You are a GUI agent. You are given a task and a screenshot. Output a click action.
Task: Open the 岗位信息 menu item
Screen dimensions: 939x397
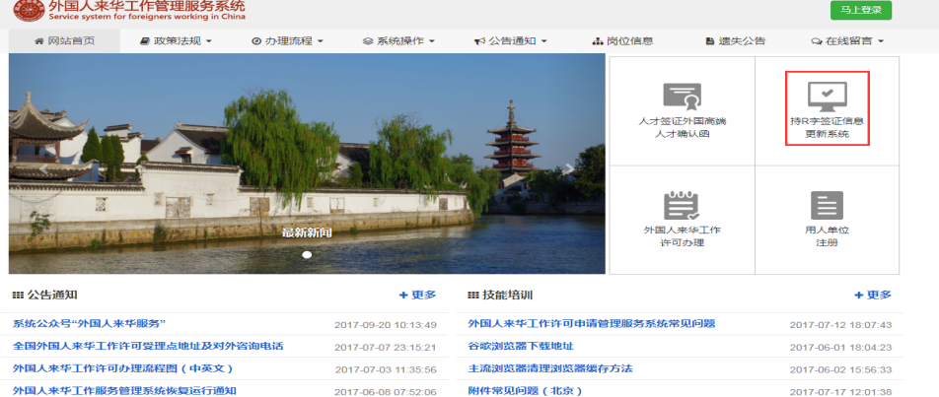(x=622, y=41)
